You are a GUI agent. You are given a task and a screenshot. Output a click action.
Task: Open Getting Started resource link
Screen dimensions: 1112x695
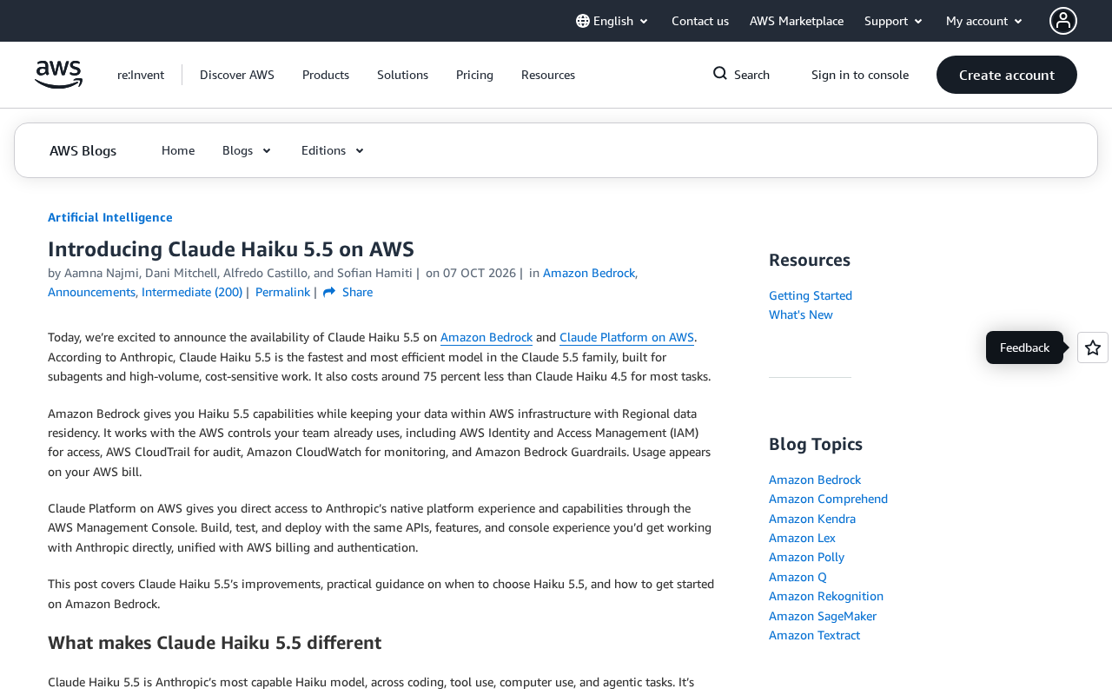point(811,295)
